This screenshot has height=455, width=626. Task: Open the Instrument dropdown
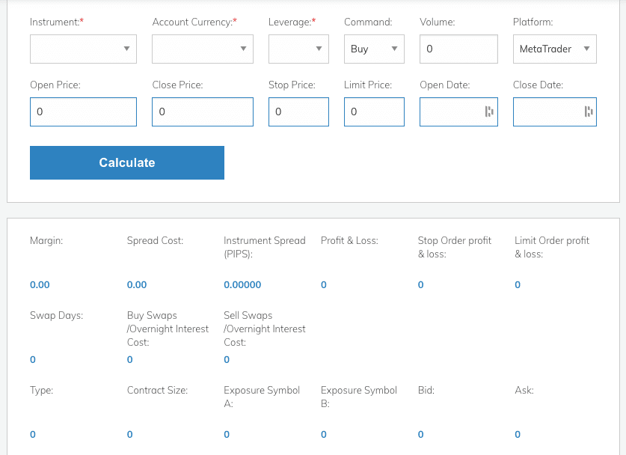(83, 49)
